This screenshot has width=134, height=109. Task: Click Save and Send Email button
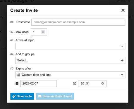[55, 96]
